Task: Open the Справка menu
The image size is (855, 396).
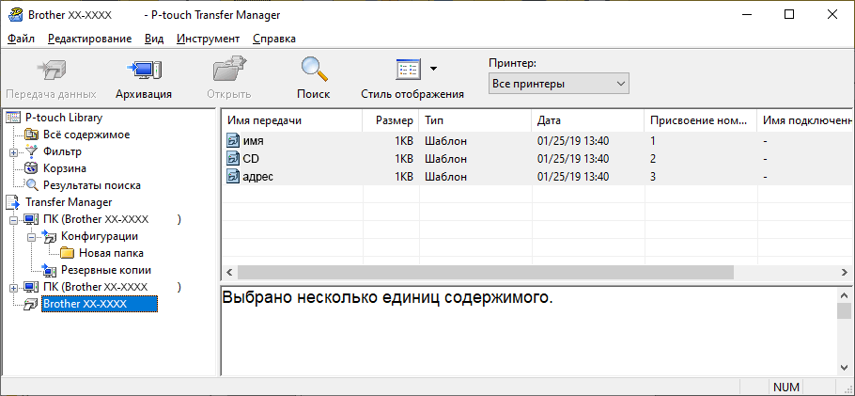Action: tap(274, 39)
